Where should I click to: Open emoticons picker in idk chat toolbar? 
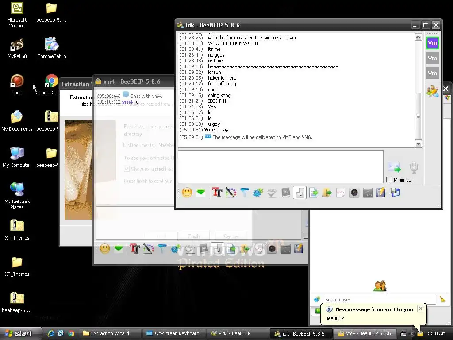tap(187, 193)
